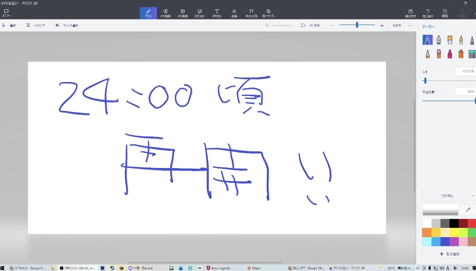The width and height of the screenshot is (476, 271).
Task: Choose the Magic select tool
Action: (x=67, y=26)
